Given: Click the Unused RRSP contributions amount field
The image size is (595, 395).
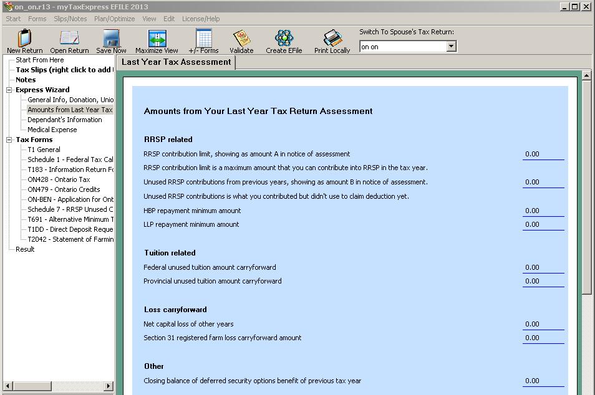Looking at the screenshot, I should [543, 183].
